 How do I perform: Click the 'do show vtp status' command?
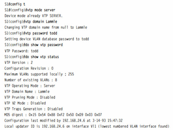pos(42,57)
